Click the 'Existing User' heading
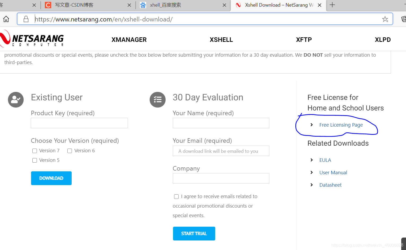406x250 pixels. (57, 97)
